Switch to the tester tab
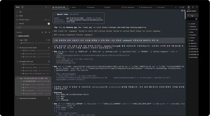The height and width of the screenshot is (116, 210). [x=108, y=7]
